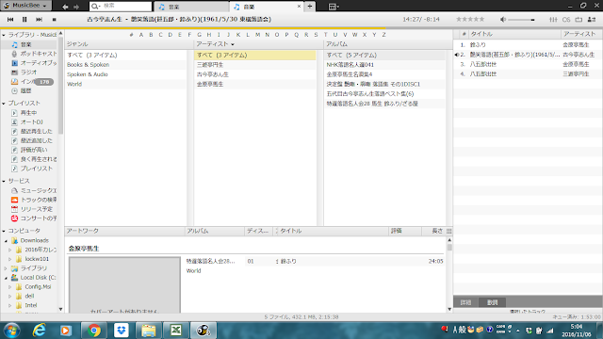603x339 pixels.
Task: Collapse the コンピュータ section
Action: pos(4,231)
